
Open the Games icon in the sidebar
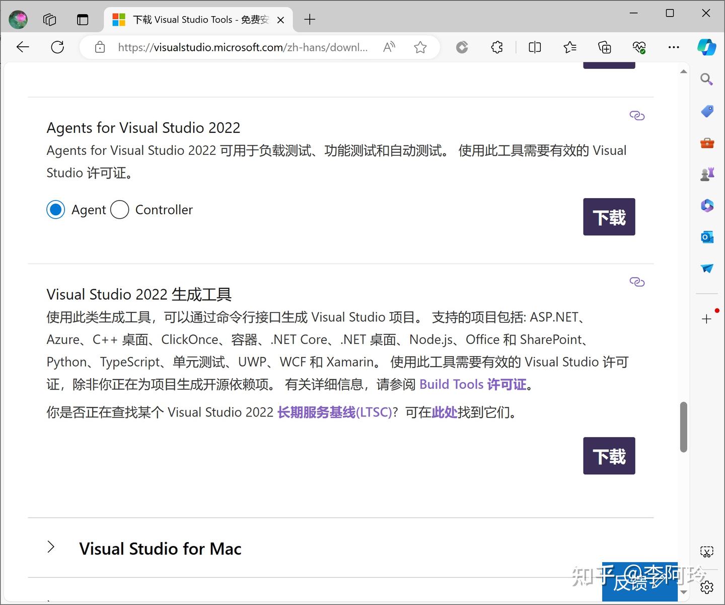[x=707, y=173]
